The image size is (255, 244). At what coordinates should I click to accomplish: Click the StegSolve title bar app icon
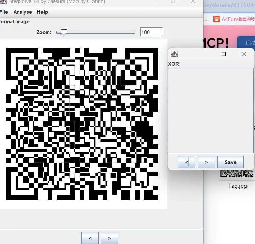3,2
